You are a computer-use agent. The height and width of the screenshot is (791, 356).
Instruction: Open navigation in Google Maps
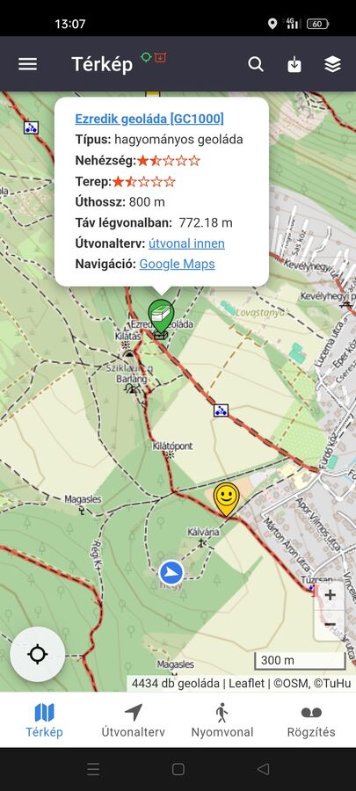click(x=177, y=264)
